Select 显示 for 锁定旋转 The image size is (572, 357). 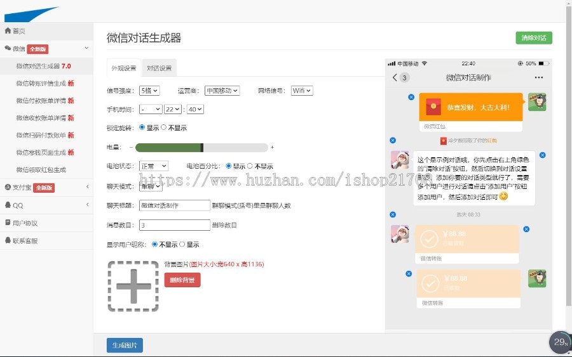click(x=142, y=127)
